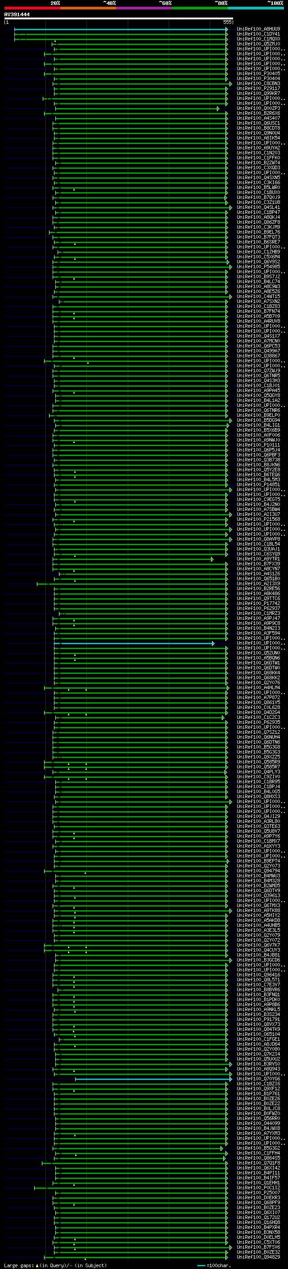Open hit UniRef100_B7FX39

click(258, 564)
